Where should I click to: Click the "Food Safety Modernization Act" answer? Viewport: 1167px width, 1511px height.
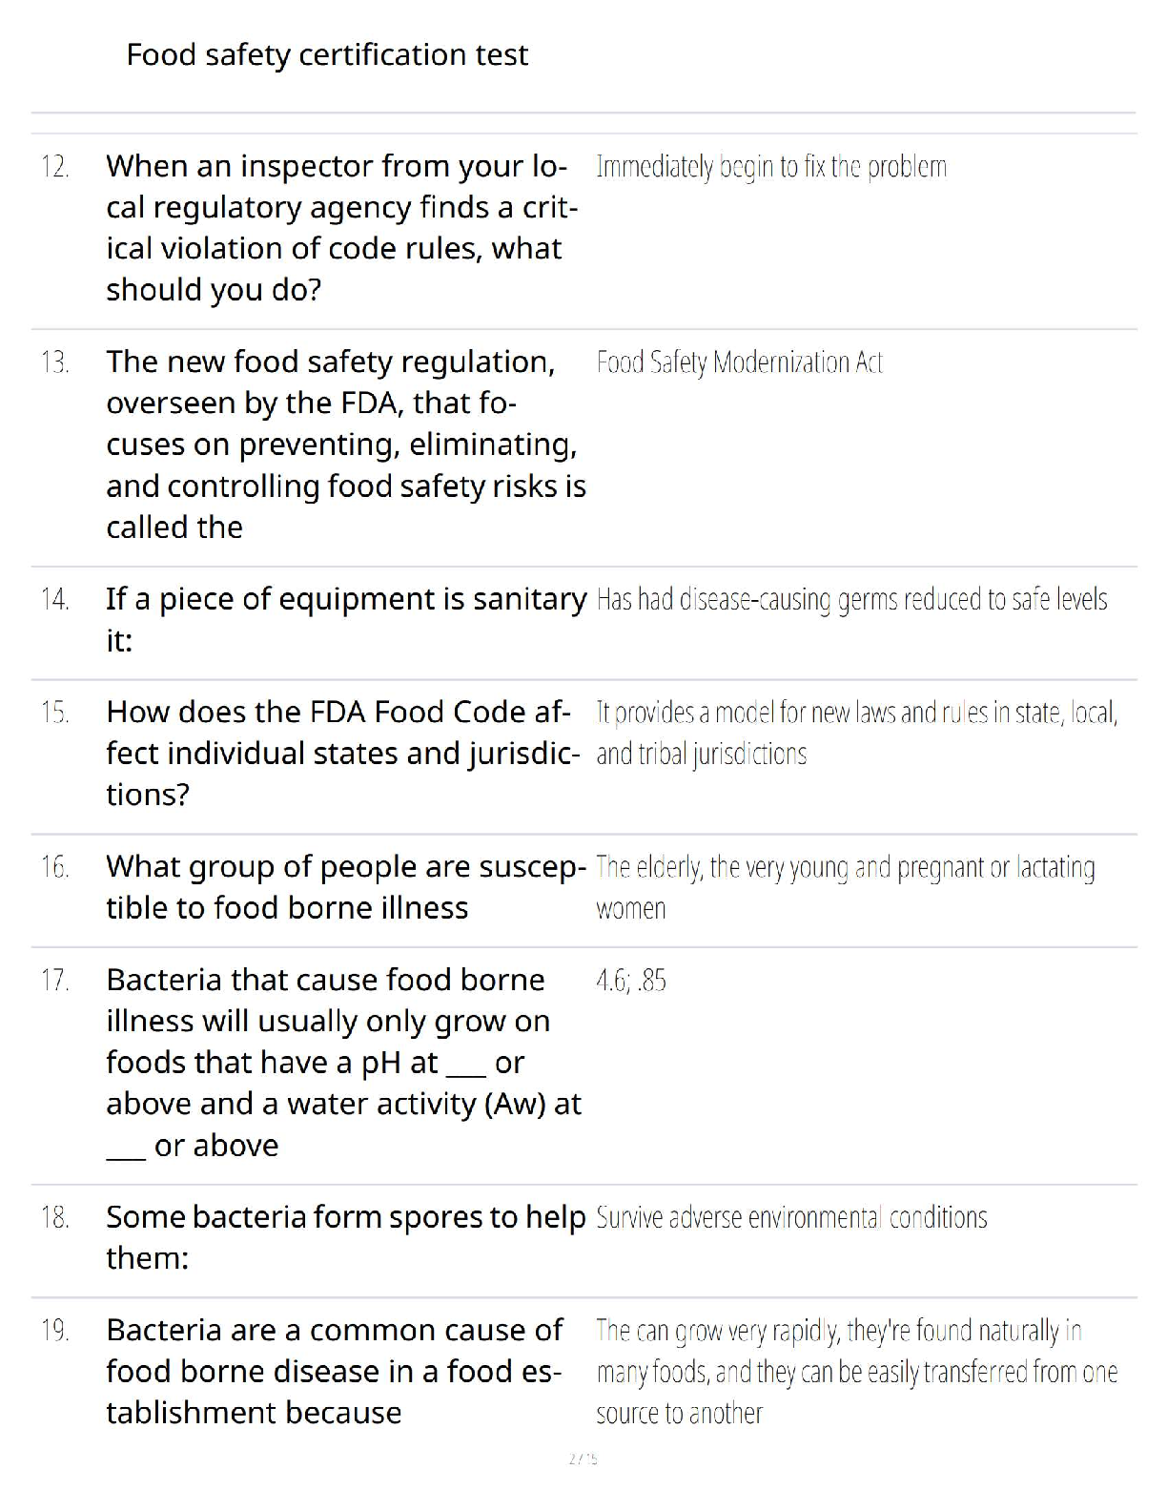(739, 362)
